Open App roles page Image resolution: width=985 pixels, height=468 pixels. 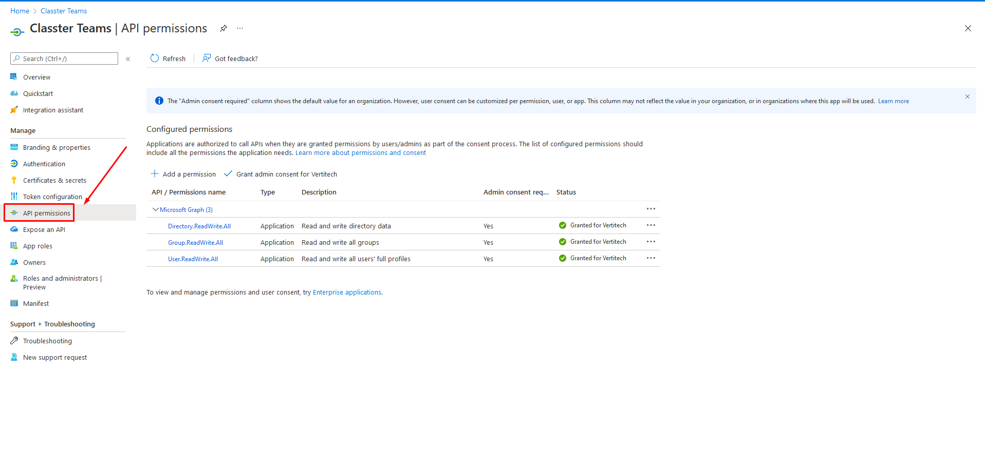38,246
